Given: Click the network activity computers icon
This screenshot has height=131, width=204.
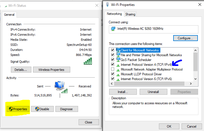Looking at the screenshot, I should click(60, 87).
